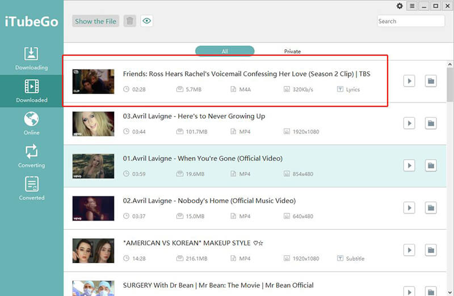Click SURGERY With Dr Bean title
The width and height of the screenshot is (454, 296).
pyautogui.click(x=218, y=285)
